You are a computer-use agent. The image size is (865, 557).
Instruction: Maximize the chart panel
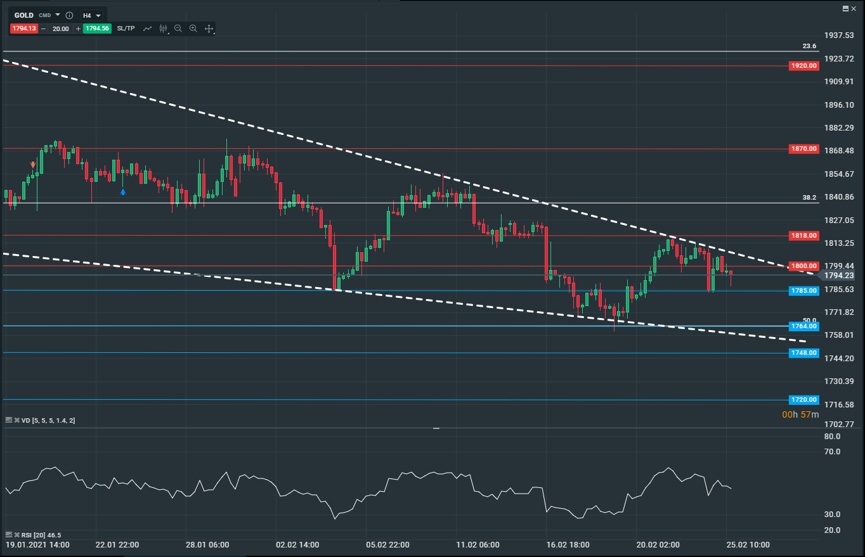(845, 8)
